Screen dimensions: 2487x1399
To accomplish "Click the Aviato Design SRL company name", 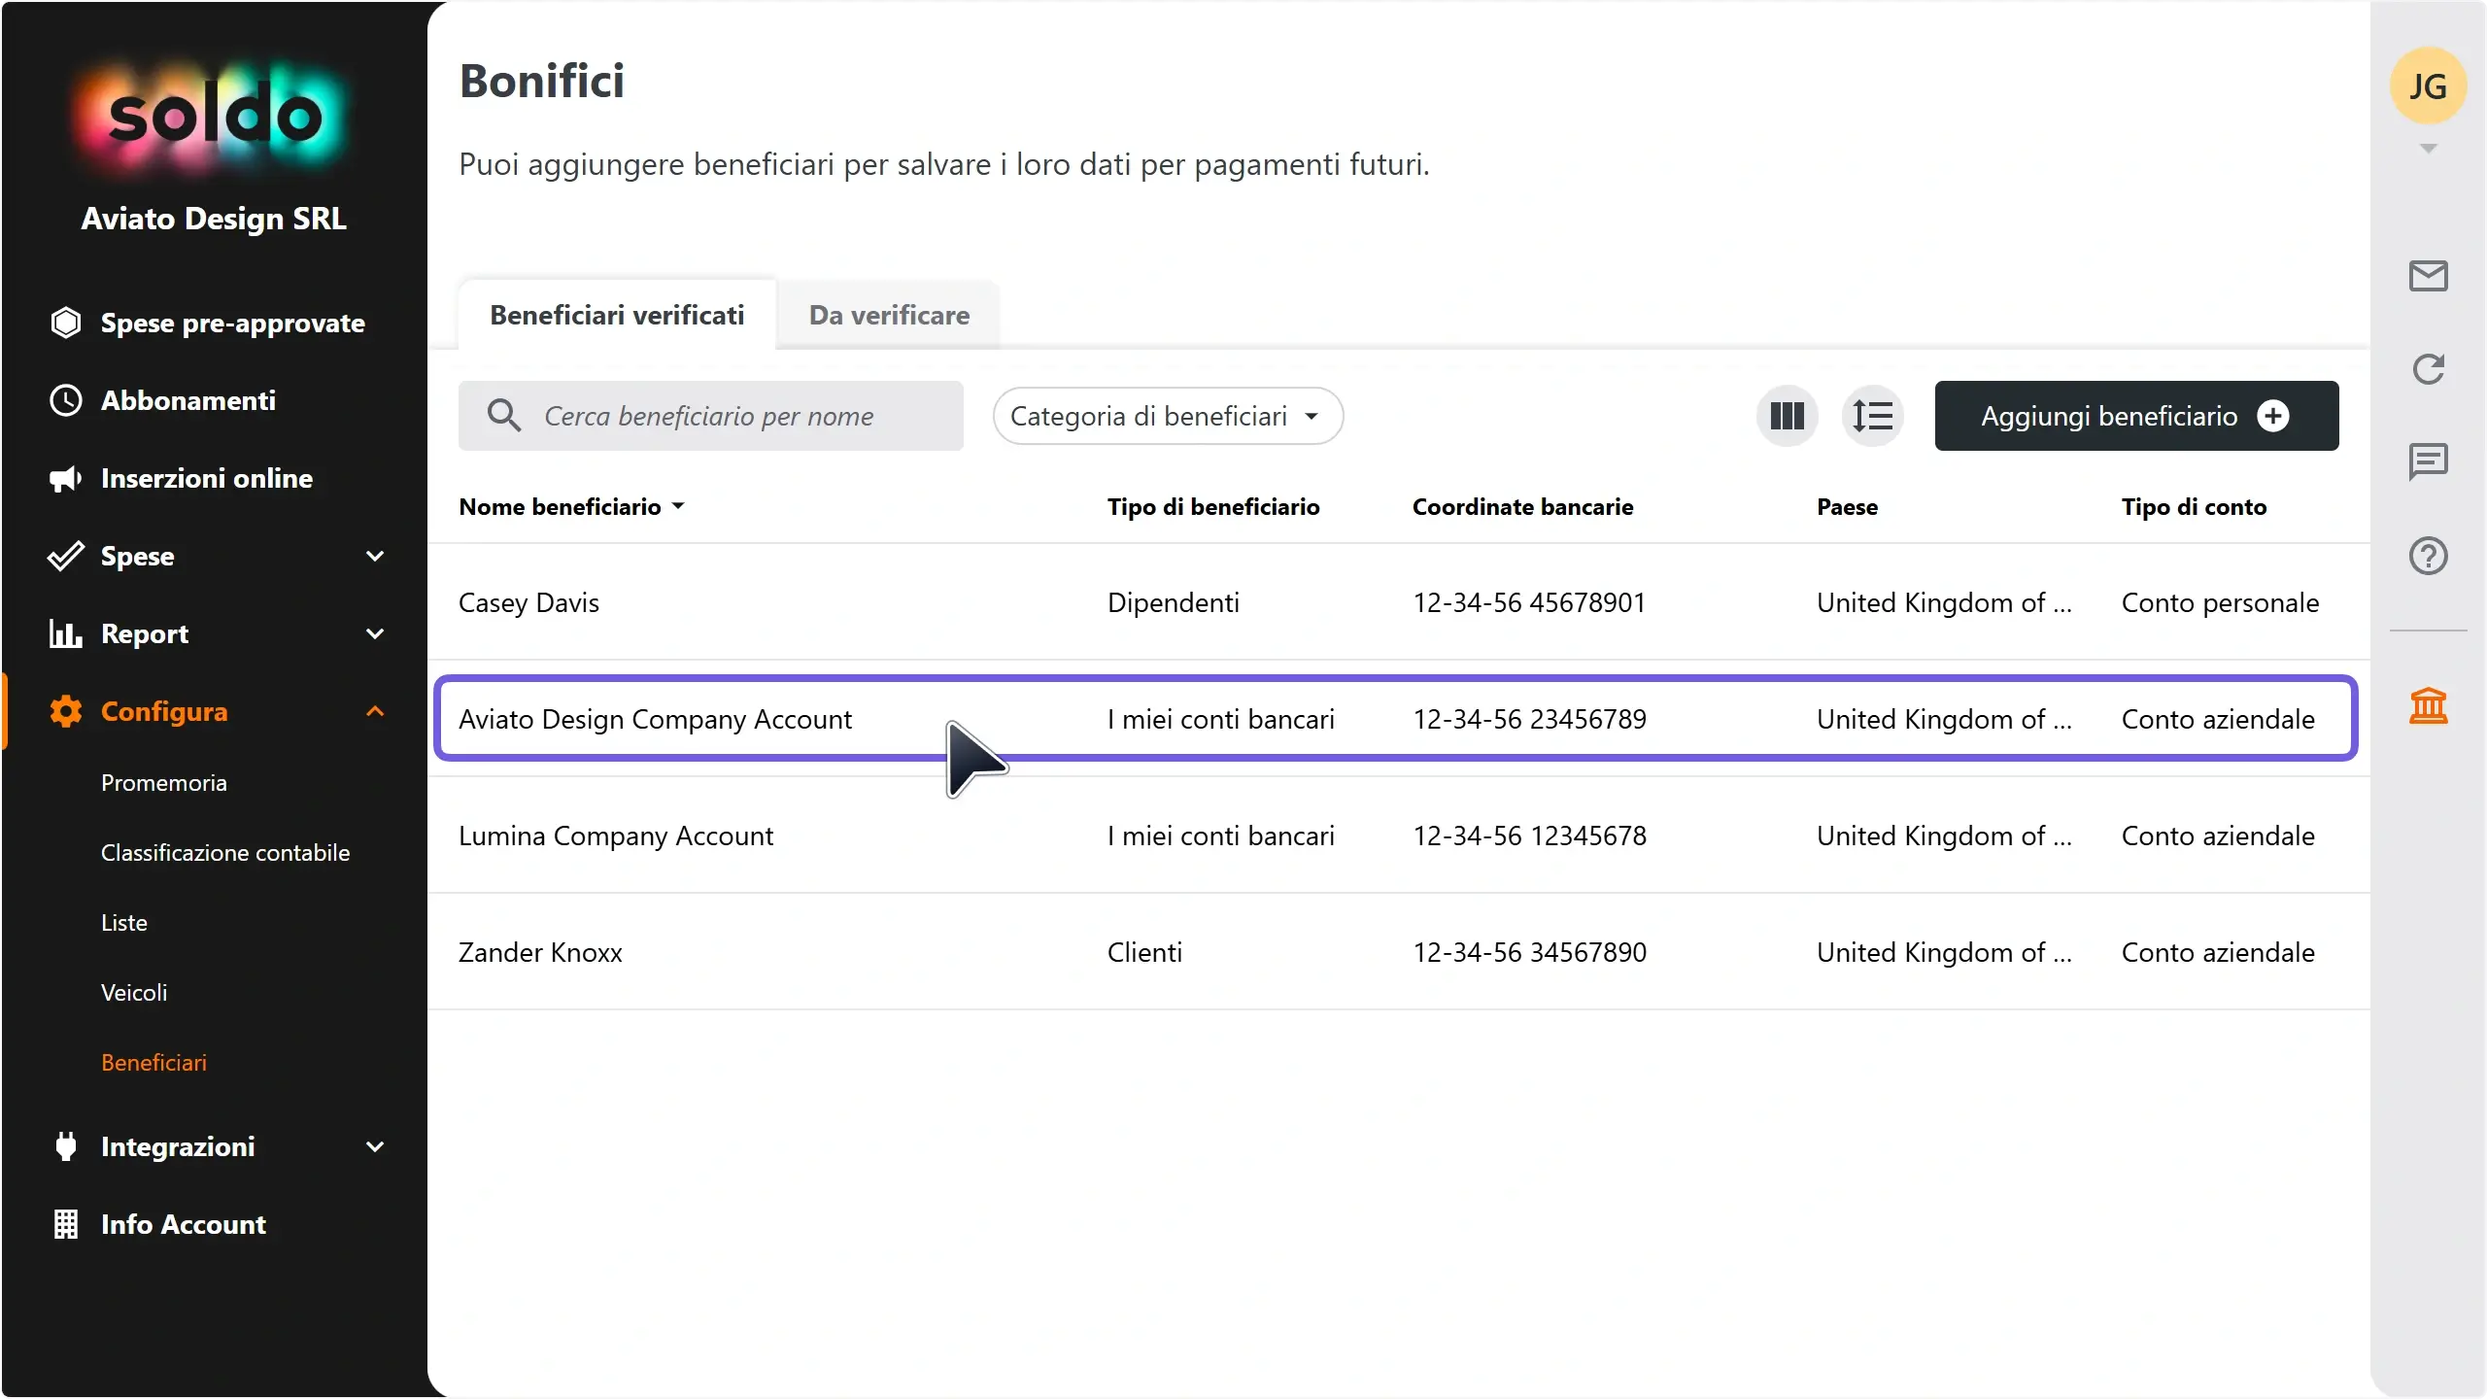I will click(x=214, y=219).
